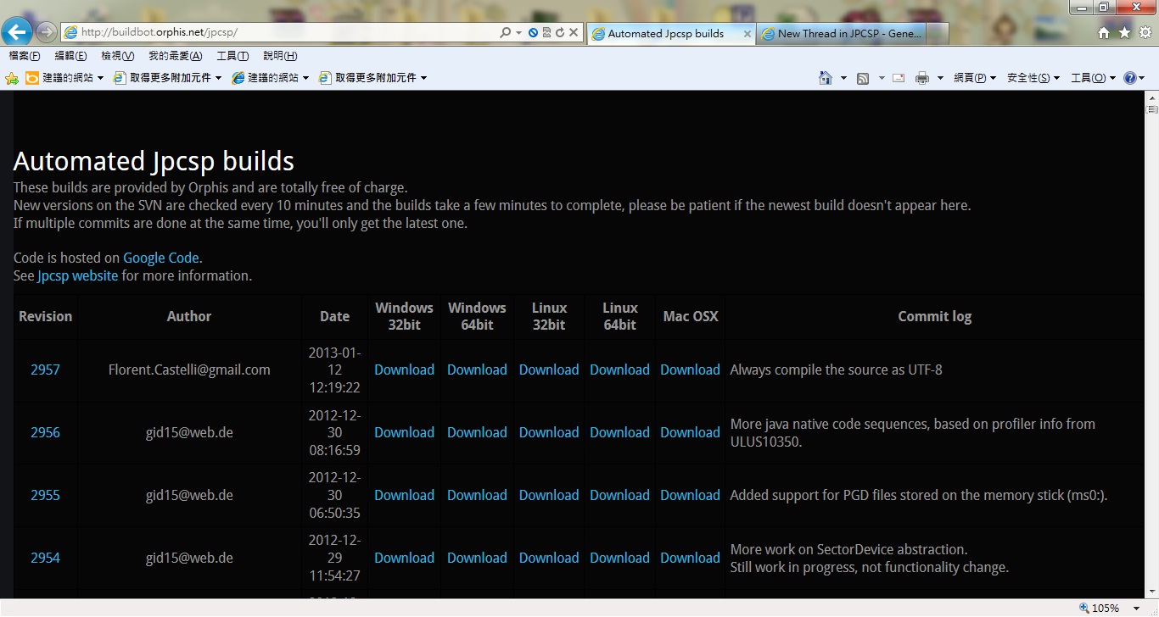Viewport: 1159px width, 617px height.
Task: Download Windows 64bit build for revision 2957
Action: pos(477,370)
